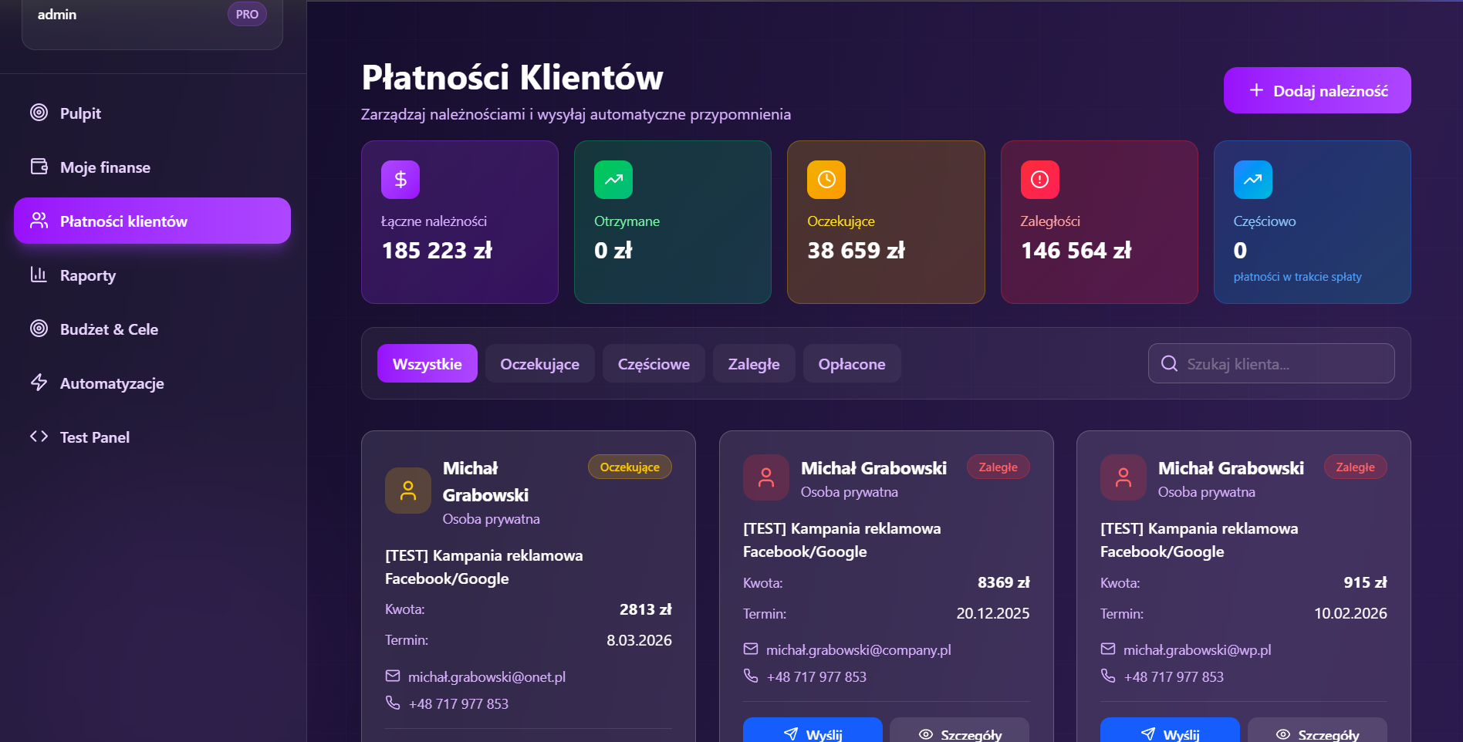Viewport: 1463px width, 742px height.
Task: Open the Test Panel sidebar item
Action: coord(95,437)
